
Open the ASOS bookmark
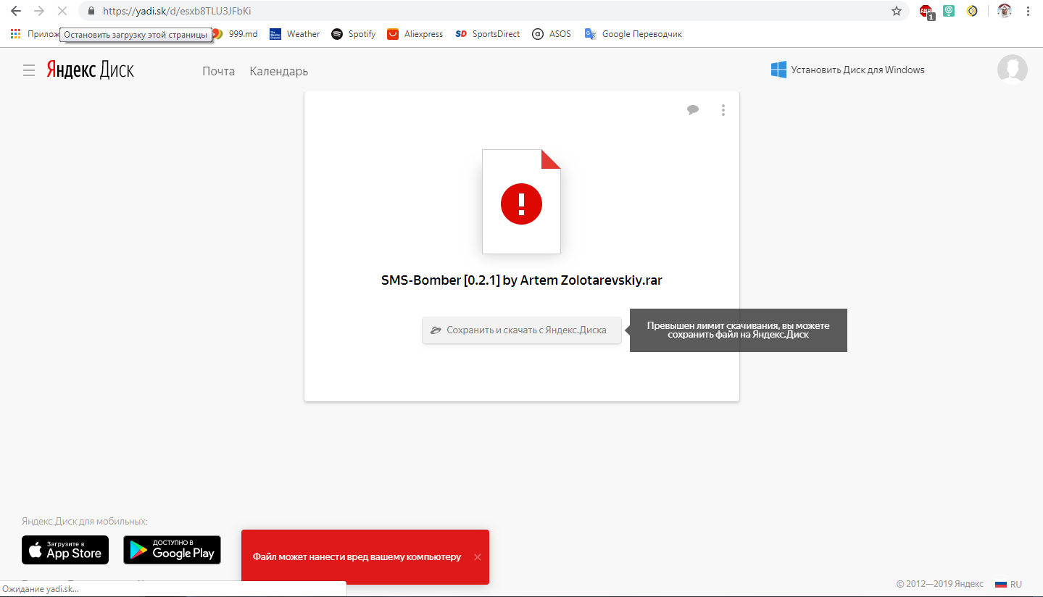[x=551, y=34]
